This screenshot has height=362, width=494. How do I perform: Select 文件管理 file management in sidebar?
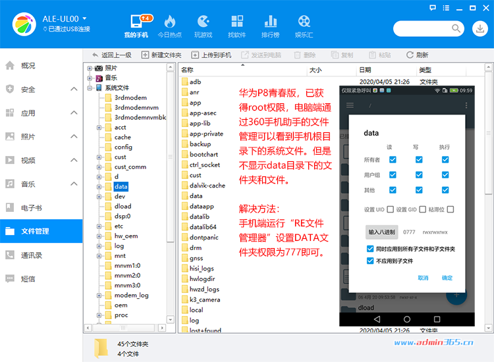click(x=41, y=231)
